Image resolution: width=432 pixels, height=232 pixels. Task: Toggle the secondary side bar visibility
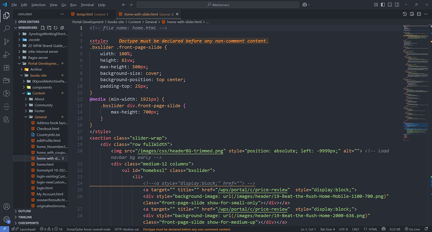point(397,5)
